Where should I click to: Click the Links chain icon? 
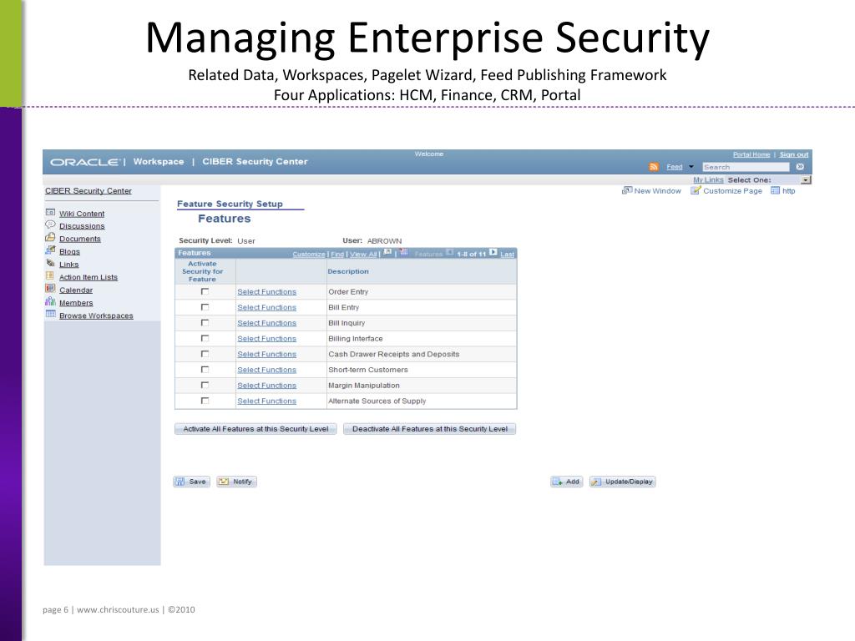coord(50,263)
